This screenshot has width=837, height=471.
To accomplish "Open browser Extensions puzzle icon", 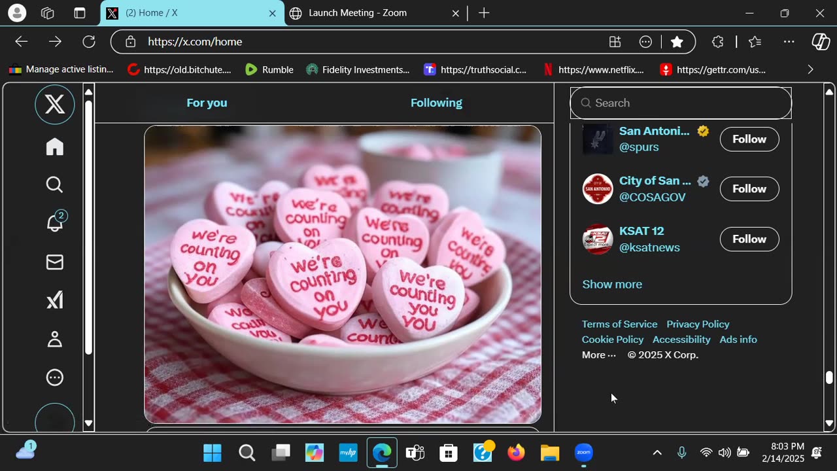I will pyautogui.click(x=717, y=42).
